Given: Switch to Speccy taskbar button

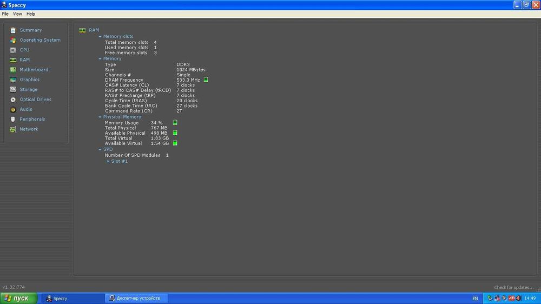Looking at the screenshot, I should click(x=73, y=299).
